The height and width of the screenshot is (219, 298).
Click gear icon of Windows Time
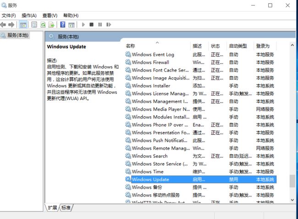click(x=128, y=171)
